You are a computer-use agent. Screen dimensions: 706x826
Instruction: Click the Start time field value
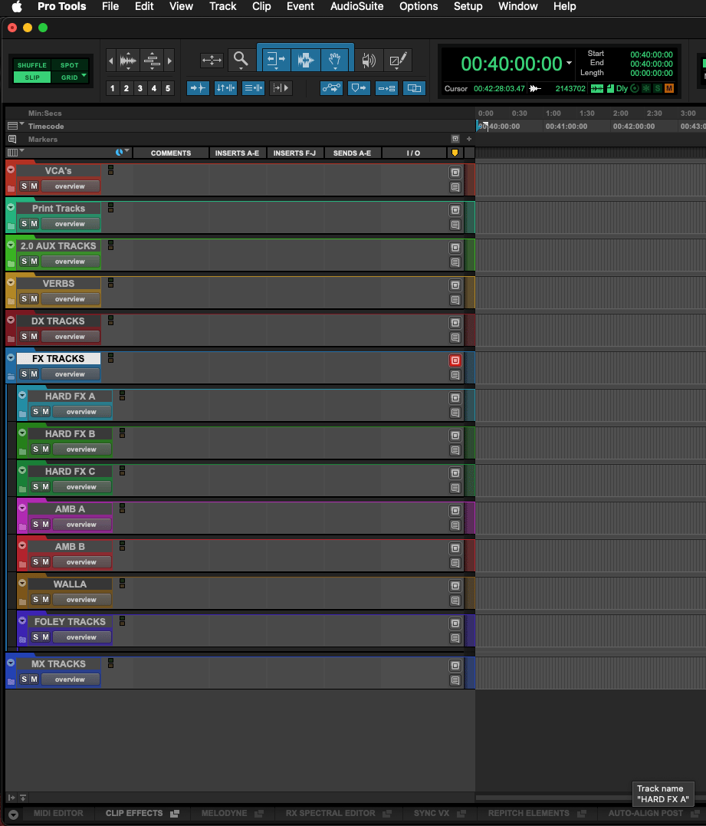[652, 54]
